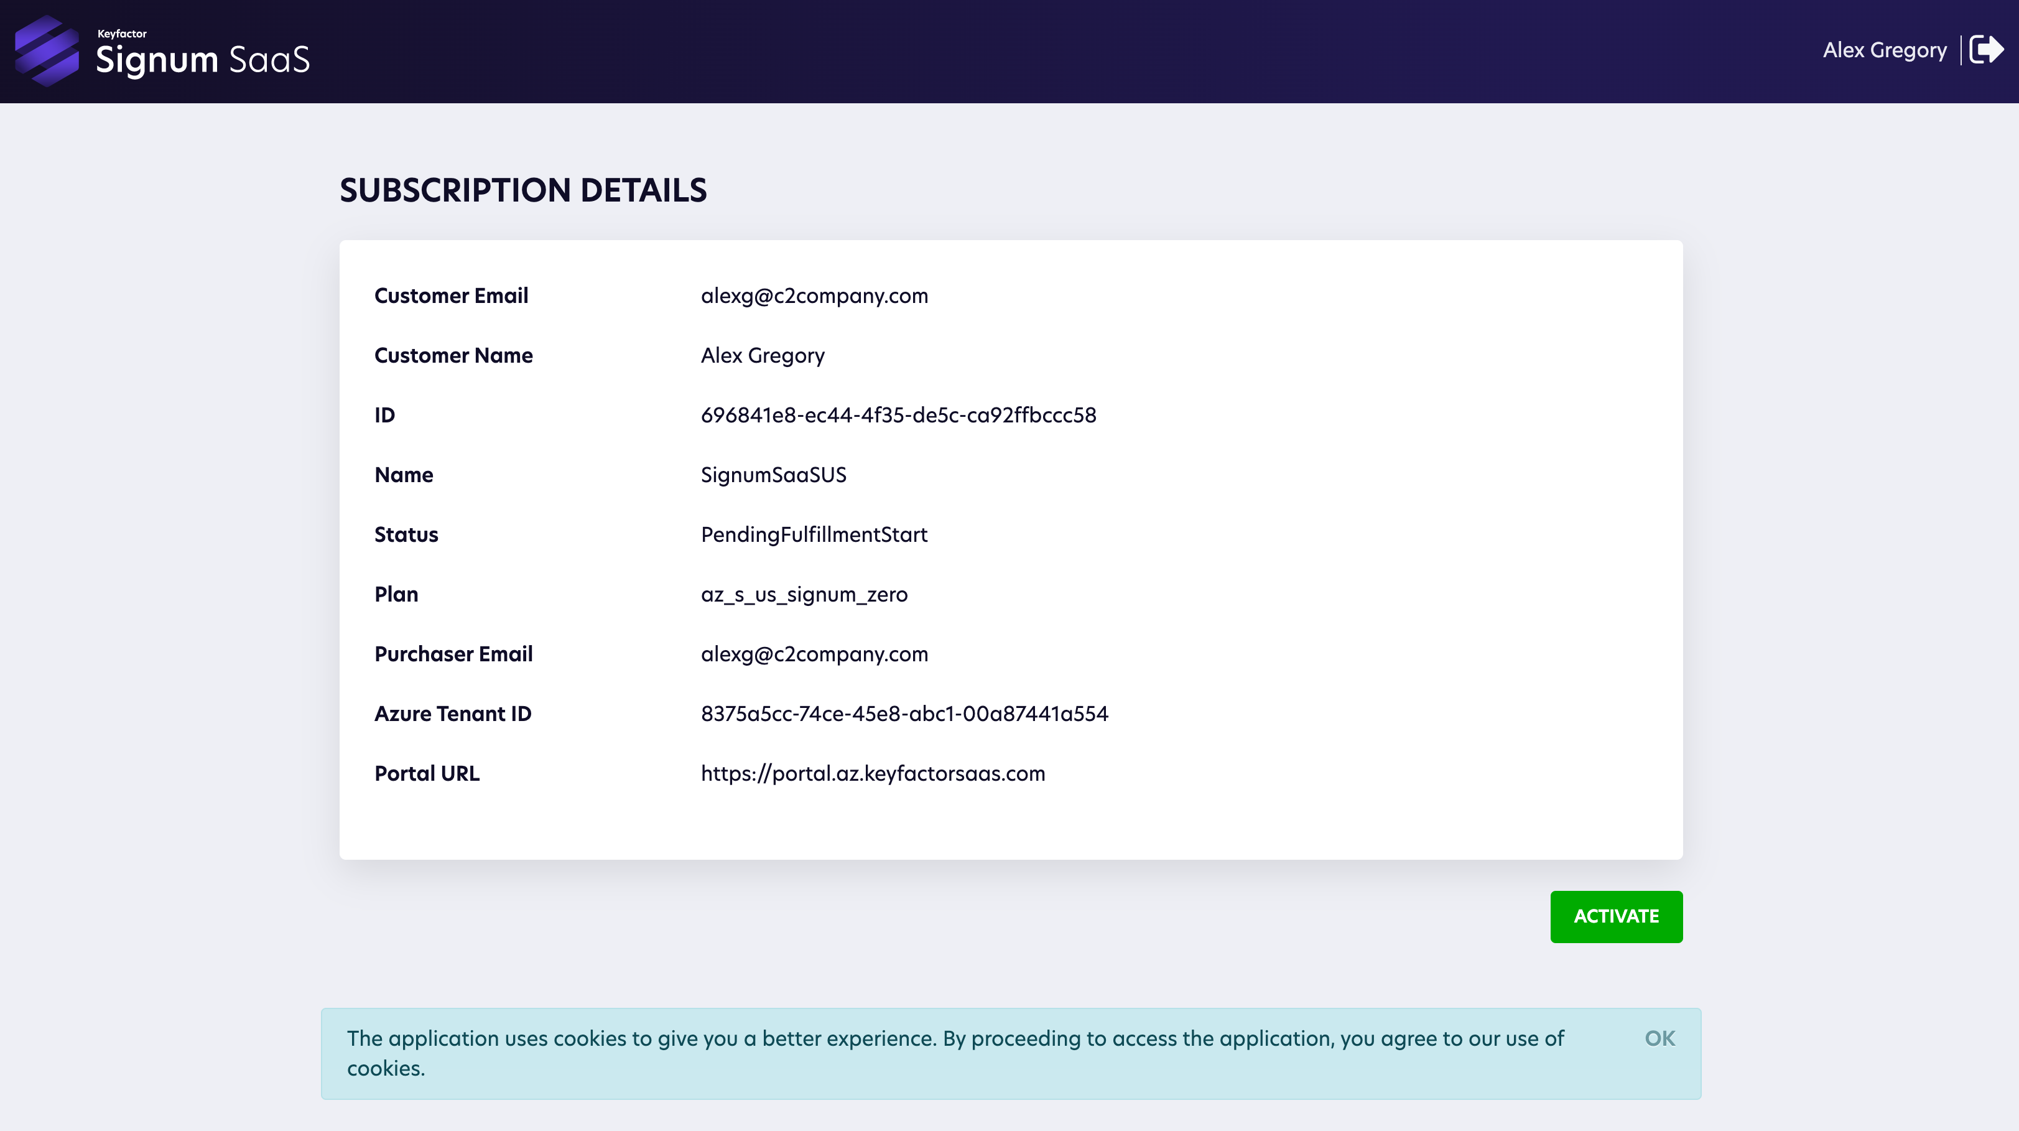
Task: Click the Azure Tenant ID value
Action: pyautogui.click(x=904, y=713)
